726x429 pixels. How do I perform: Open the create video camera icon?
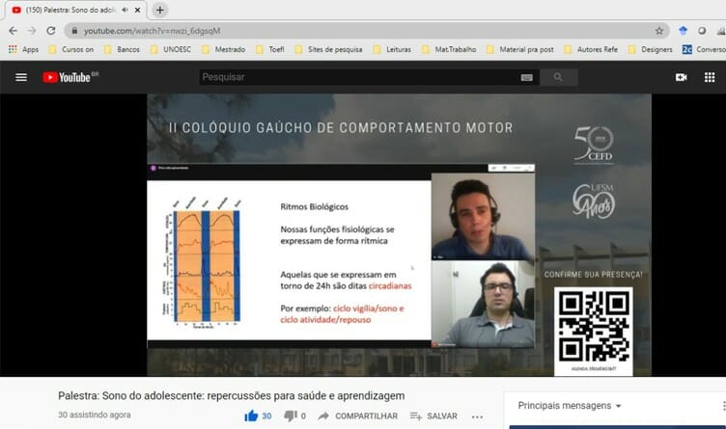pyautogui.click(x=681, y=77)
